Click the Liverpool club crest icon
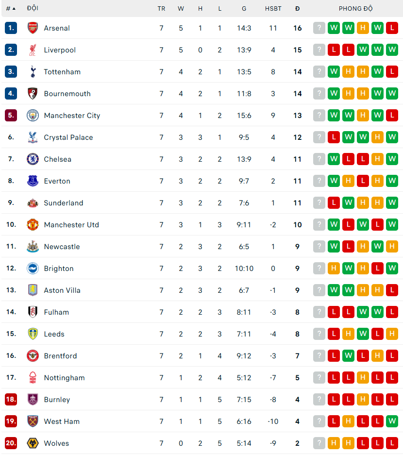Image resolution: width=403 pixels, height=455 pixels. (33, 50)
